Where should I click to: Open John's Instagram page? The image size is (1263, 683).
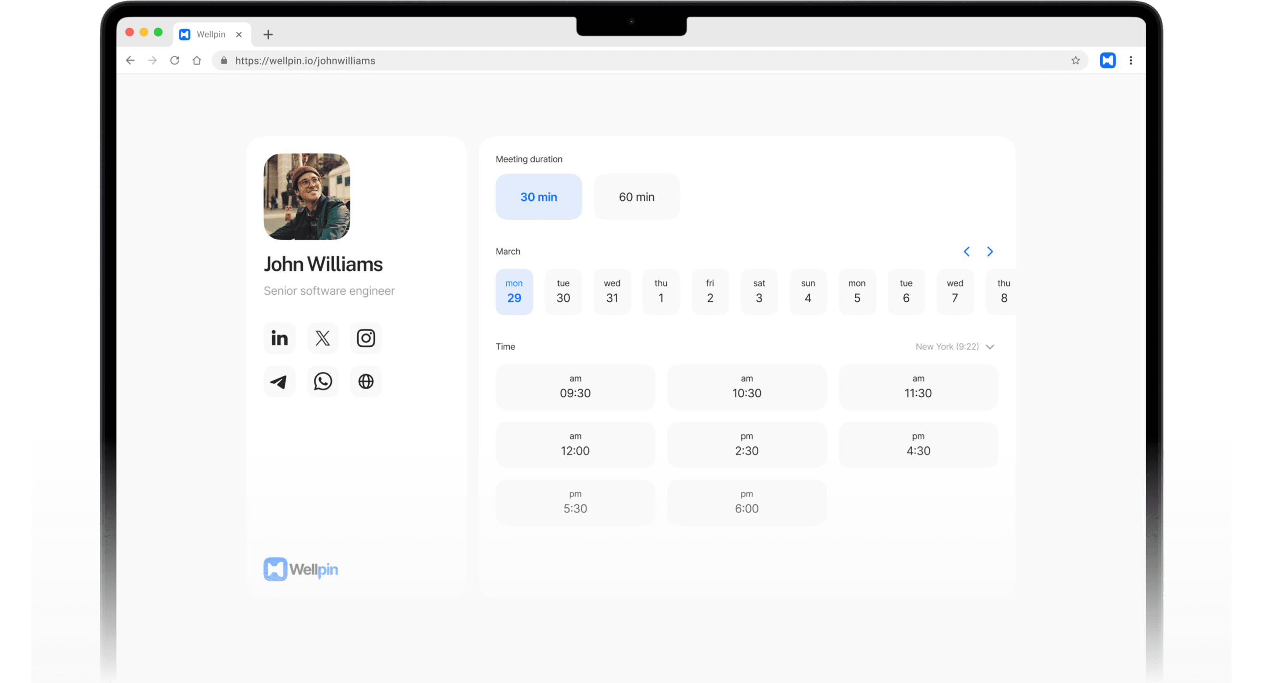pyautogui.click(x=366, y=338)
